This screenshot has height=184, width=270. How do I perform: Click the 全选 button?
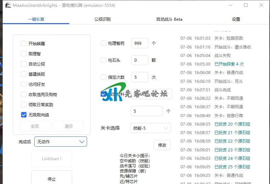(35, 126)
